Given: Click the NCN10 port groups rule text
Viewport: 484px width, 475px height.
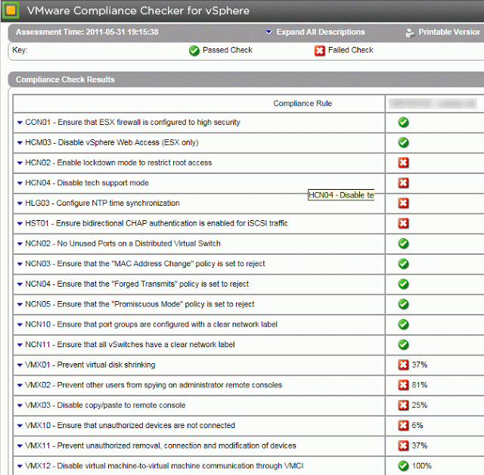Looking at the screenshot, I should click(151, 324).
